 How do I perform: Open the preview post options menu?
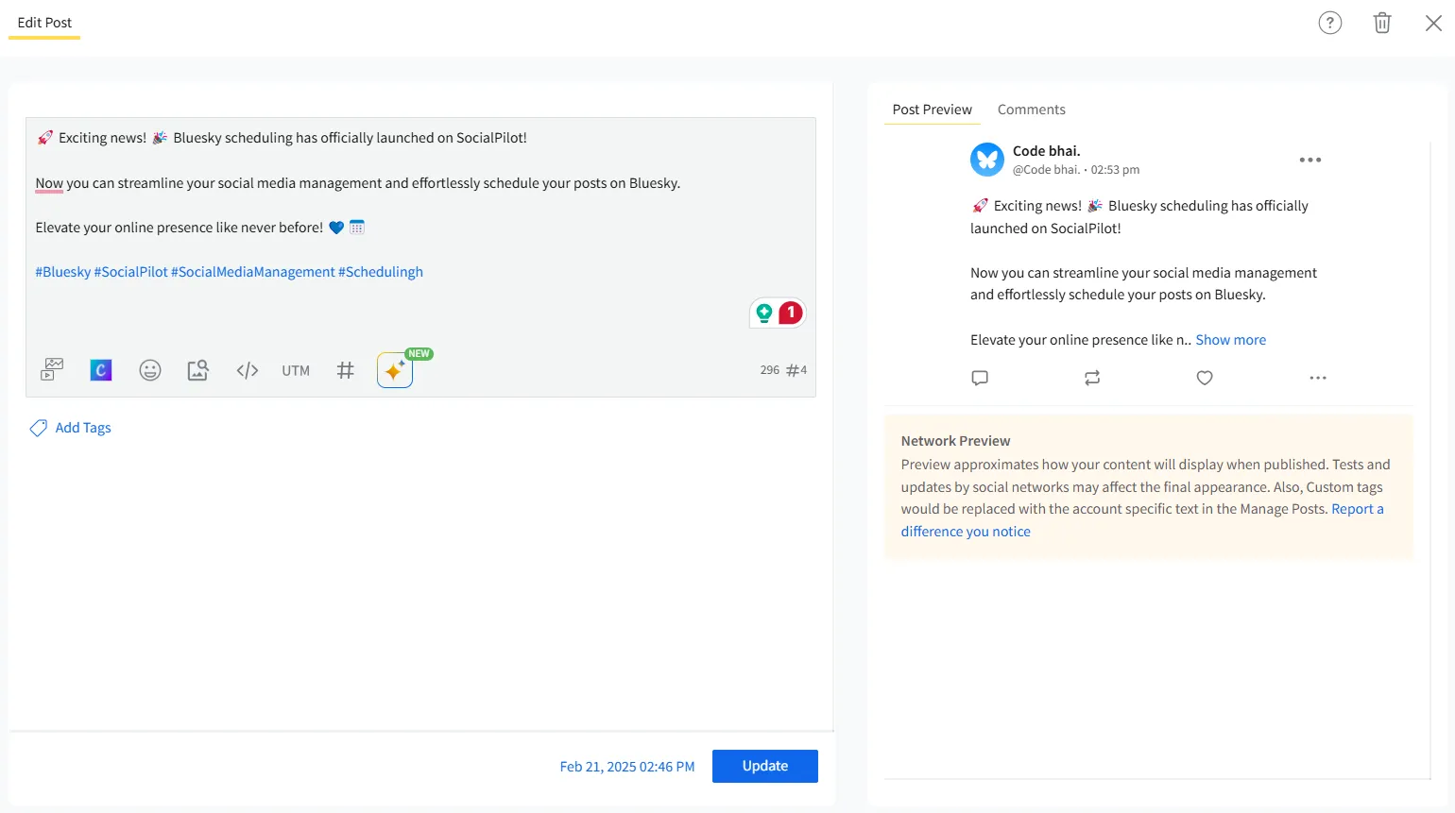pos(1310,160)
